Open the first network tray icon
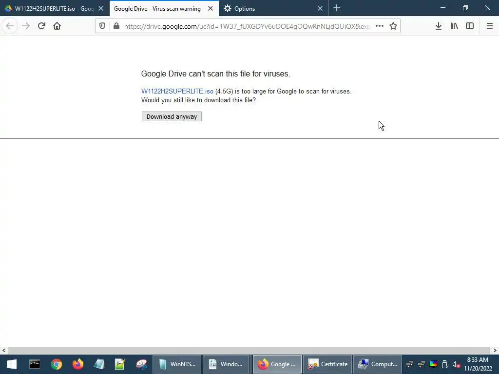 pos(410,364)
